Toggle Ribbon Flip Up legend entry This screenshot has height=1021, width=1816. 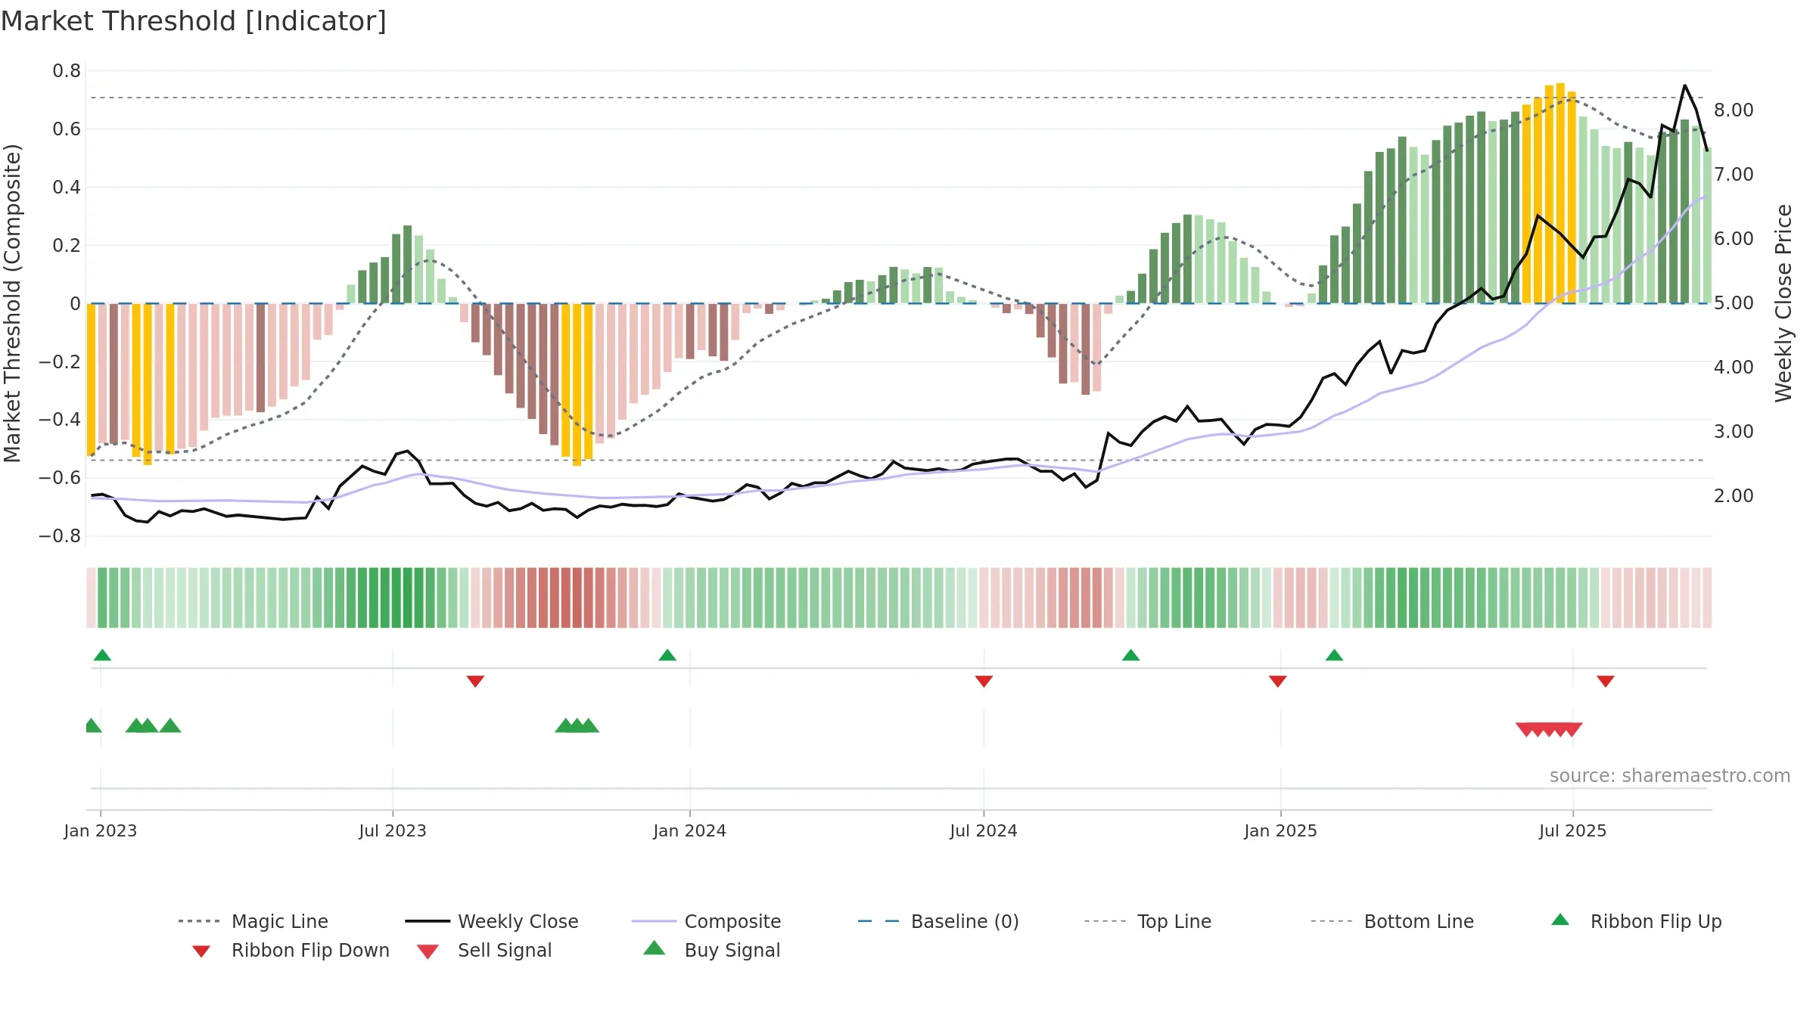1637,921
